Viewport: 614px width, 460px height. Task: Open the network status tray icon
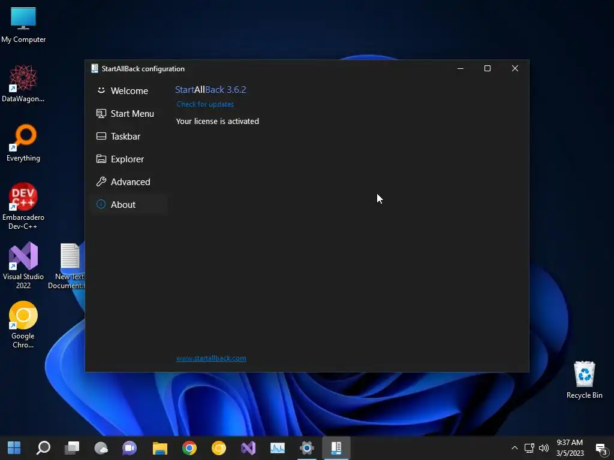(x=529, y=448)
